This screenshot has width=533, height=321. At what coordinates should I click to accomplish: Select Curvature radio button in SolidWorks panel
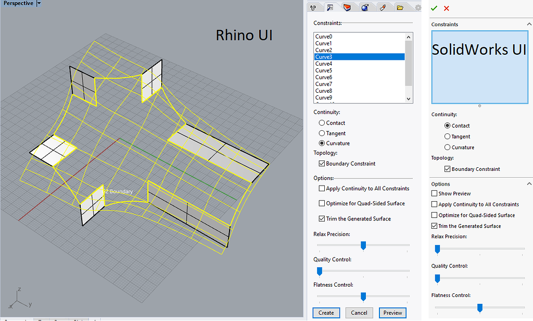[447, 147]
